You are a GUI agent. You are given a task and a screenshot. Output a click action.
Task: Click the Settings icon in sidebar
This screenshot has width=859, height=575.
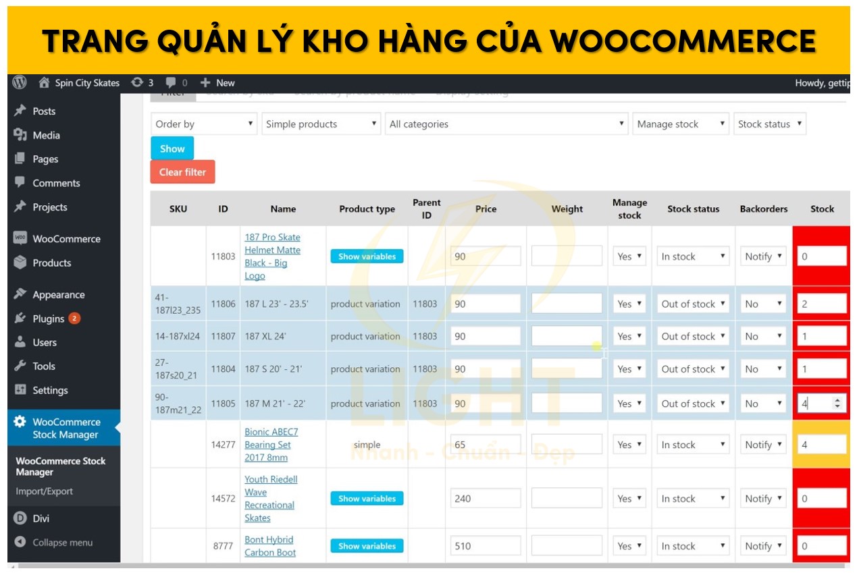tap(20, 390)
